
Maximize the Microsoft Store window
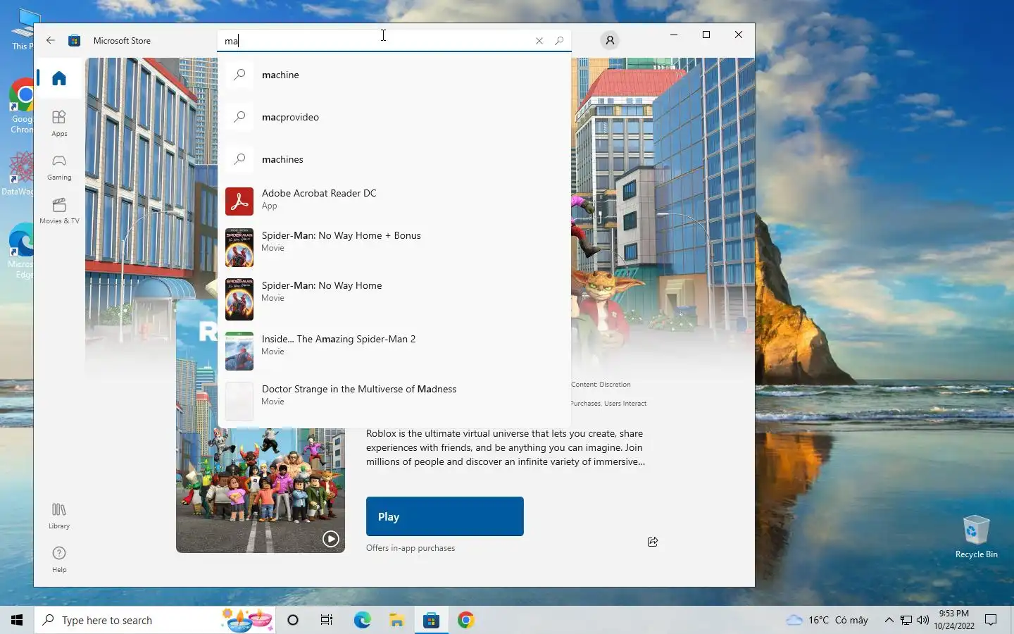706,35
